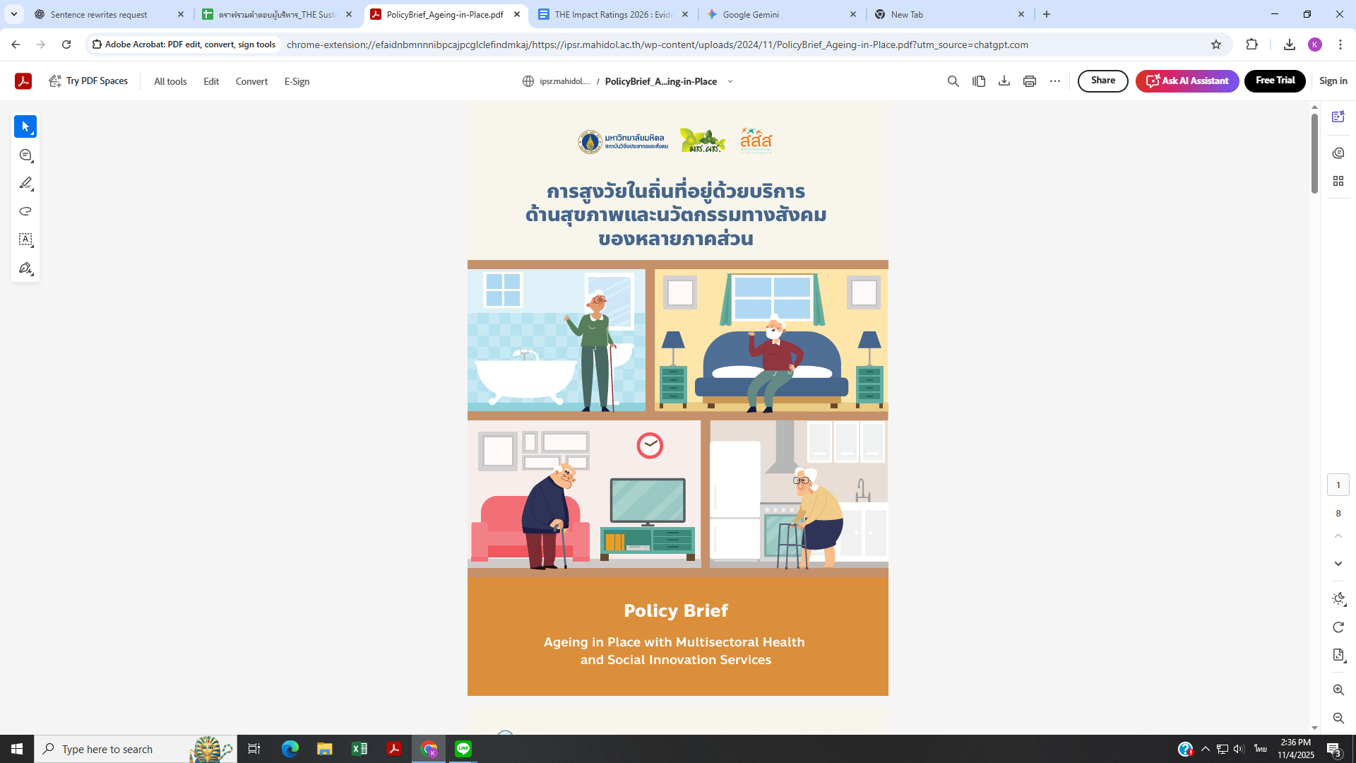Open Excel from the Windows taskbar

359,749
